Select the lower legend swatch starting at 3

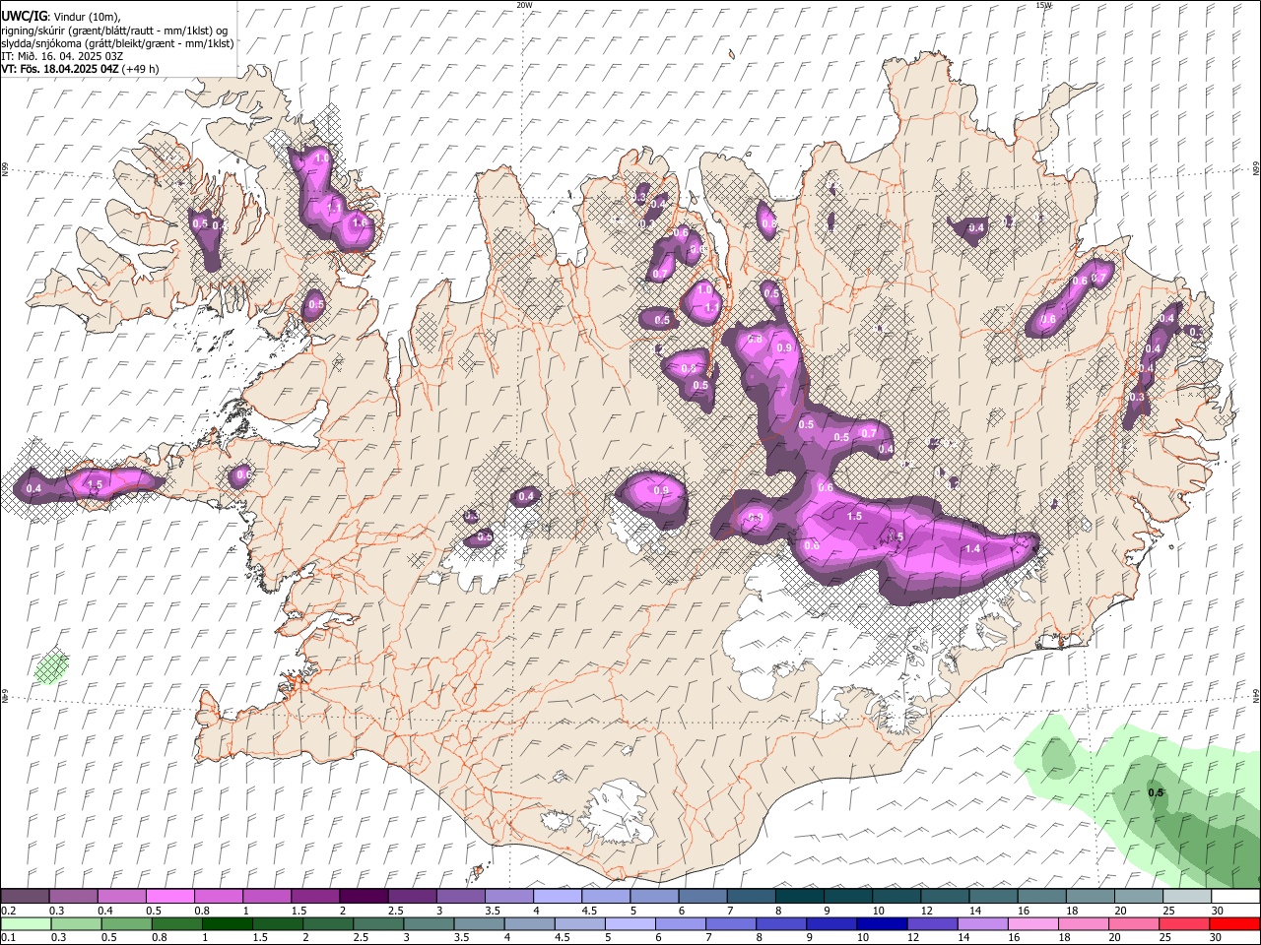point(430,923)
